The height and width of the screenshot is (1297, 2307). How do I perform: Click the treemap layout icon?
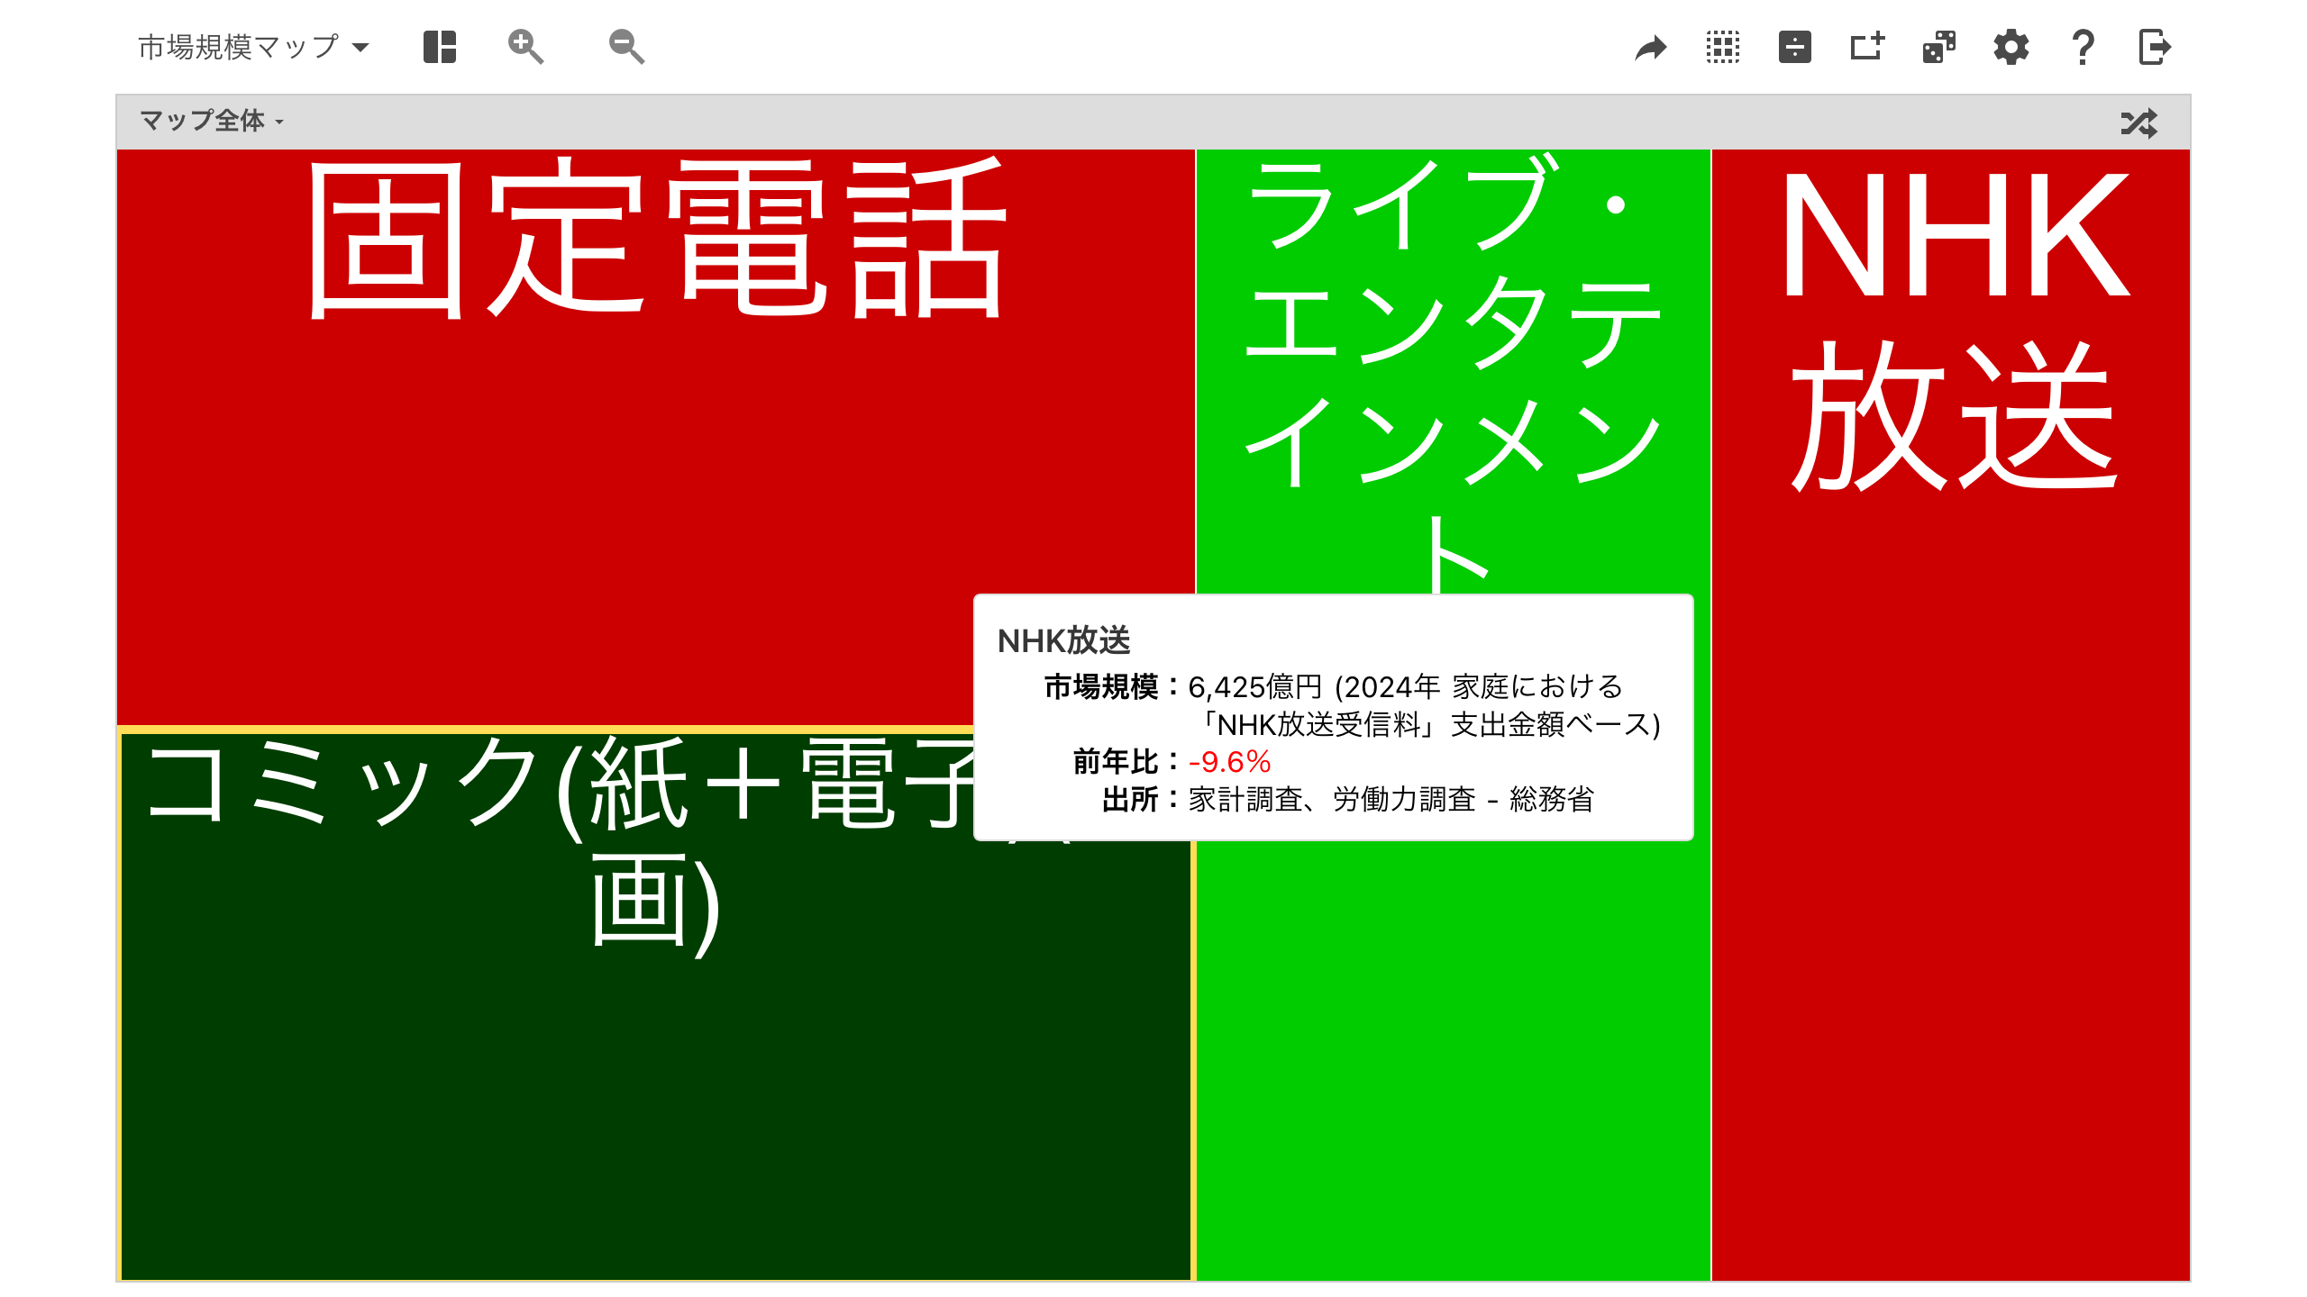(x=440, y=47)
